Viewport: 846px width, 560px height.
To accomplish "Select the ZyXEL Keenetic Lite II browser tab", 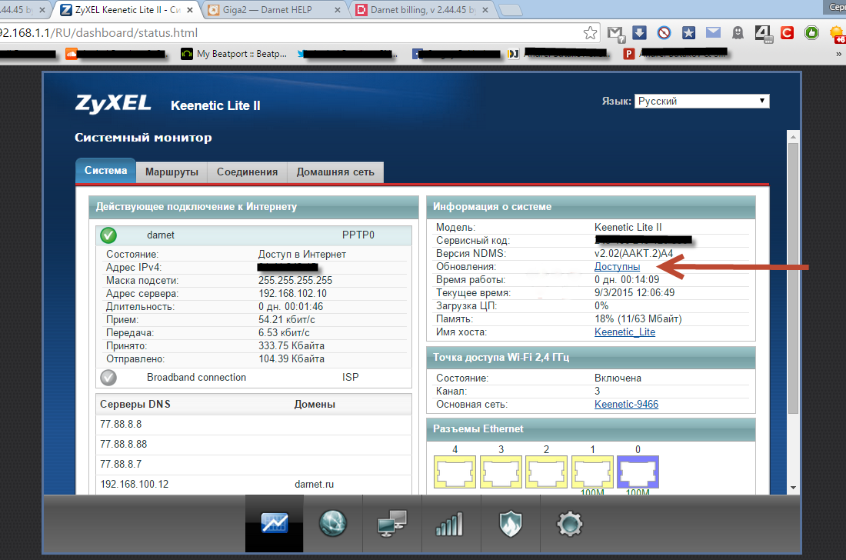I will tap(128, 10).
